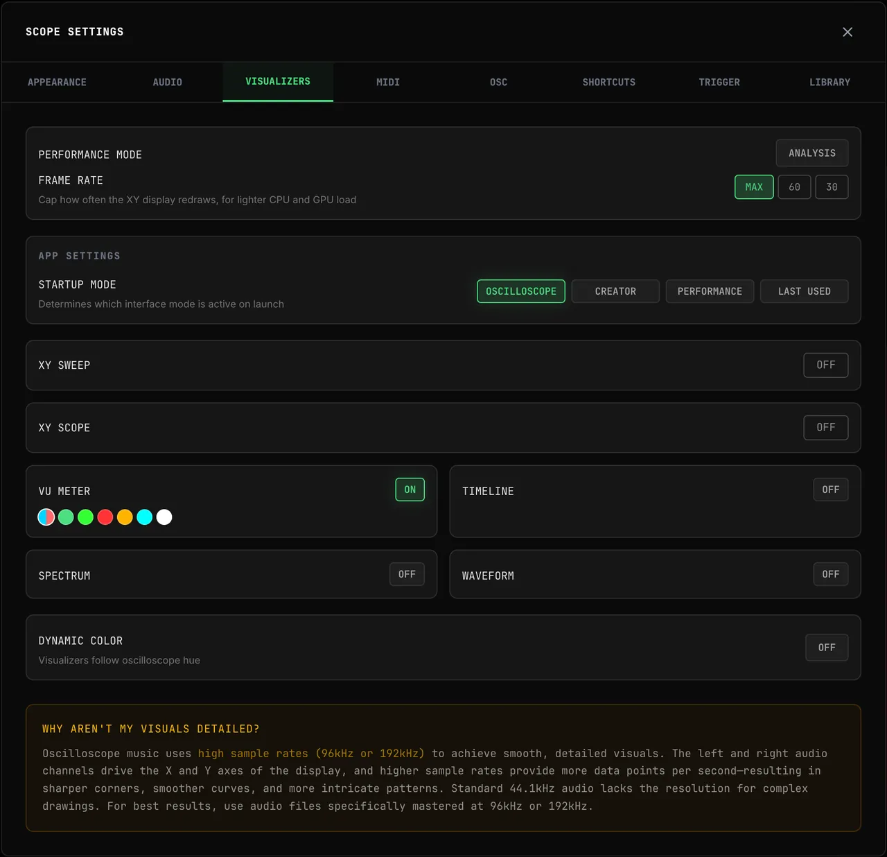Click the 'DYNAMIC COLOR' label
The height and width of the screenshot is (857, 887).
[81, 641]
